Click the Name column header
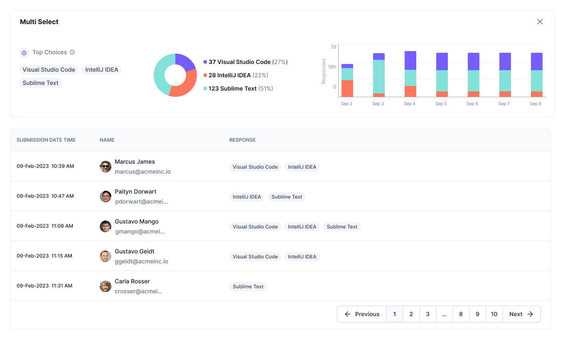This screenshot has height=339, width=565. coord(107,140)
